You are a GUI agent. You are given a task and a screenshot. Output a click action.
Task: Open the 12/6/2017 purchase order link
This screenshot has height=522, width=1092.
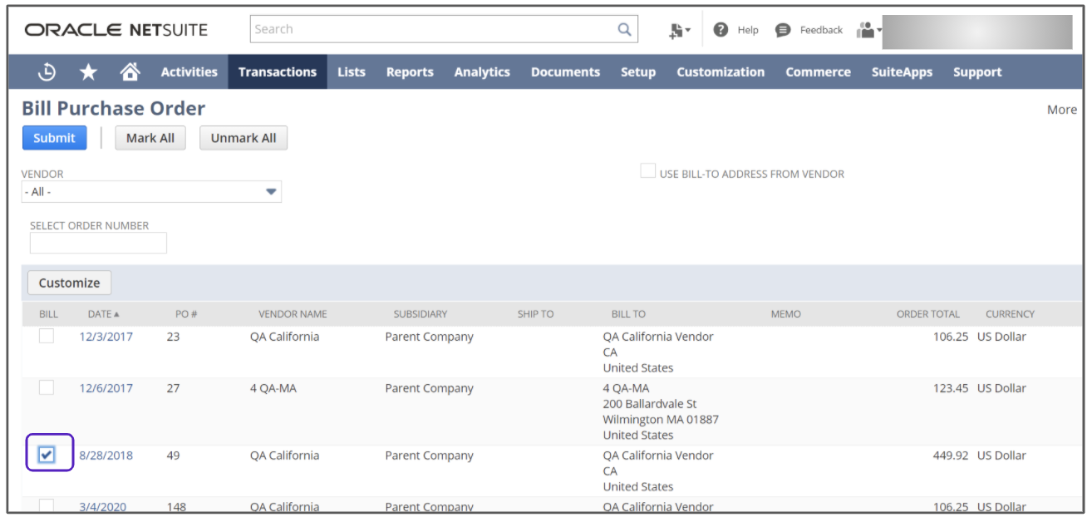tap(106, 388)
